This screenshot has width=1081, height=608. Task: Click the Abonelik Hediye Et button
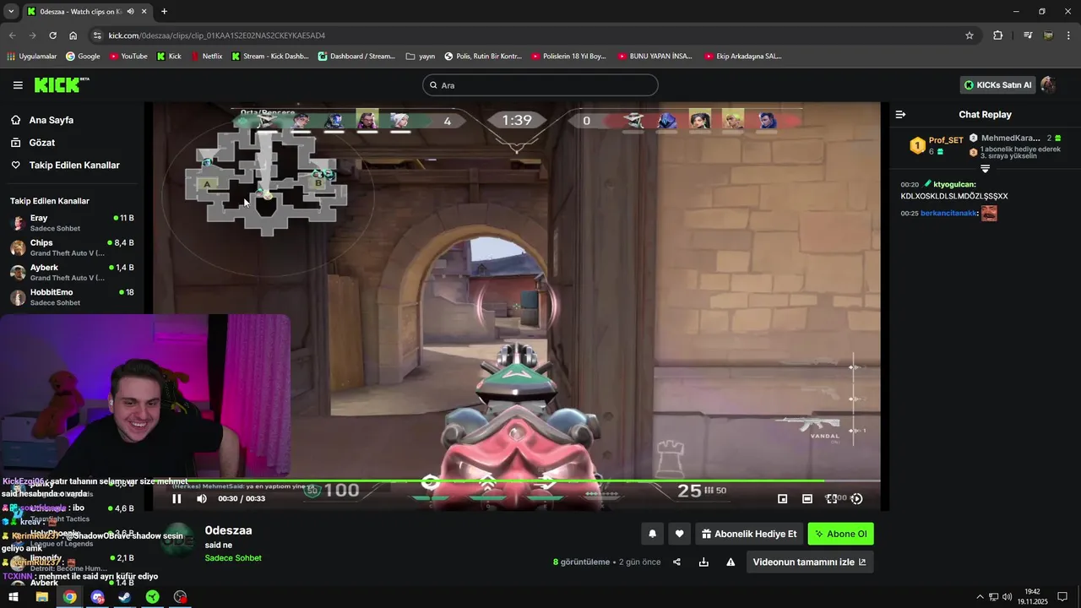[749, 534]
